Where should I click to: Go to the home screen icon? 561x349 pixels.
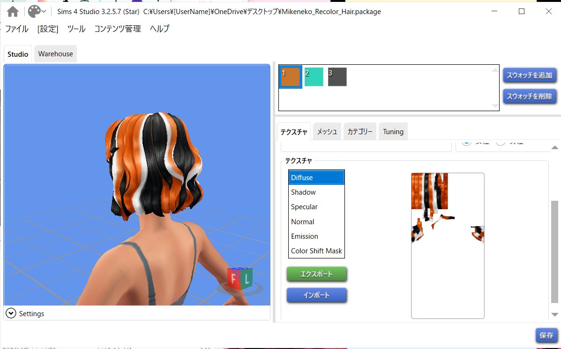pyautogui.click(x=13, y=11)
